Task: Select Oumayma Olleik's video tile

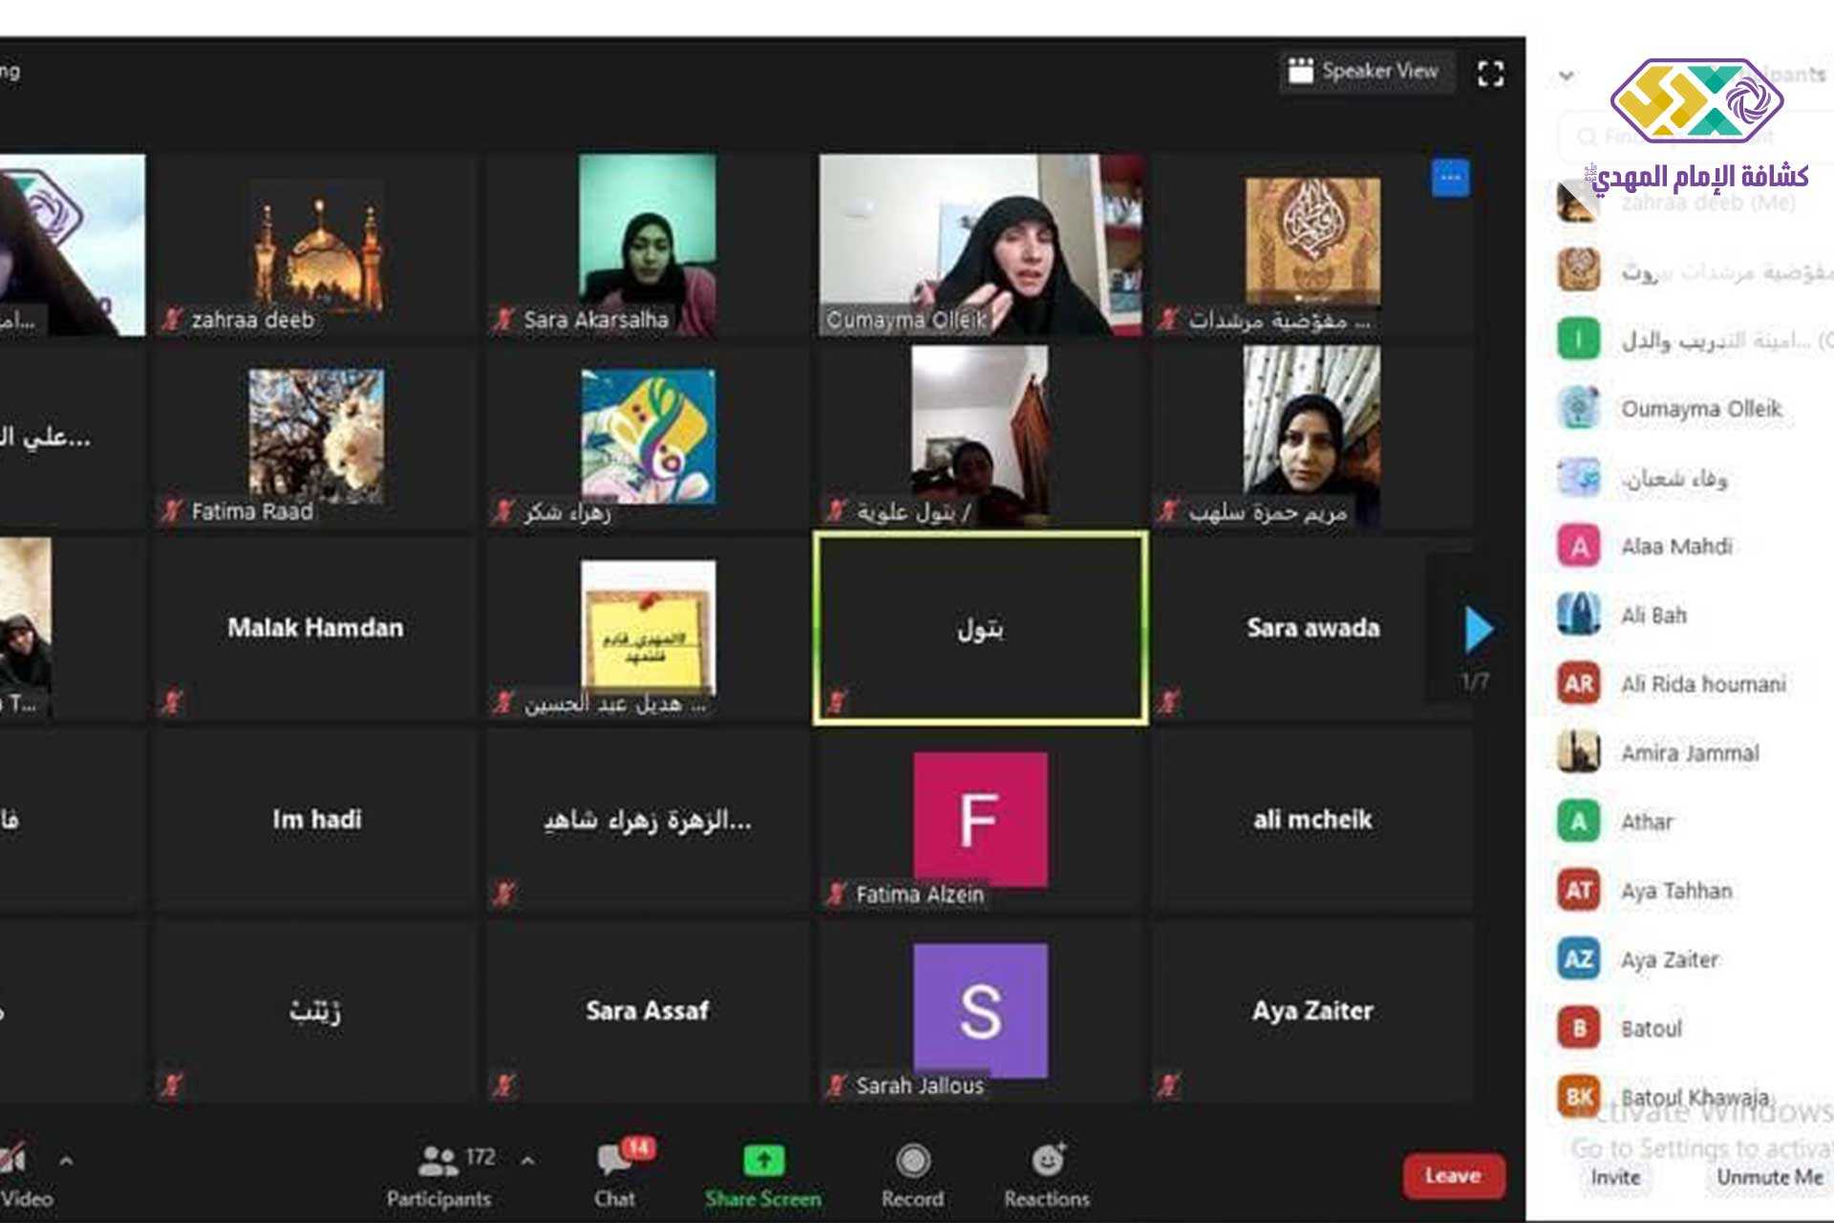Action: 980,244
